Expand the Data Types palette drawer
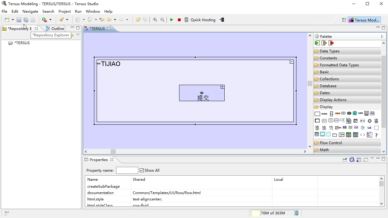The image size is (388, 218). coord(347,51)
